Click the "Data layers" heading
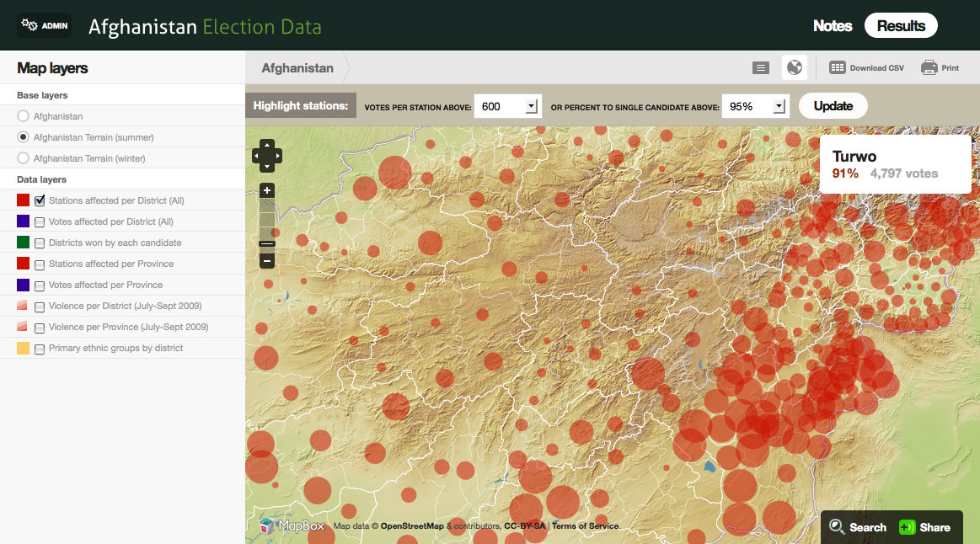980x544 pixels. coord(41,179)
